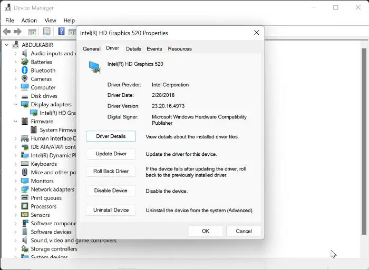Click the Device Manager vertical scrollbar
Viewport: 369px width, 270px height.
(x=364, y=141)
